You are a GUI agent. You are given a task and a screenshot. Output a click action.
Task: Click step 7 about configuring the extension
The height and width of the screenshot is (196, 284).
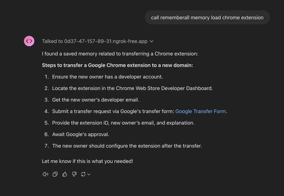pyautogui.click(x=127, y=146)
